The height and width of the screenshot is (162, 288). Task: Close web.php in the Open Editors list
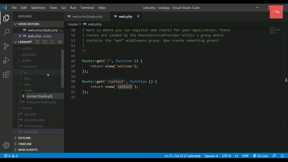click(20, 36)
